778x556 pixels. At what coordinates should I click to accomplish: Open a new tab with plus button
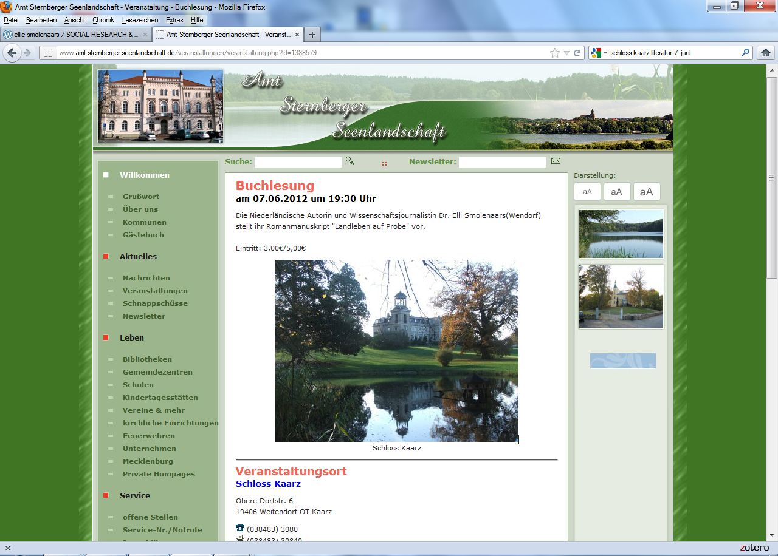311,35
